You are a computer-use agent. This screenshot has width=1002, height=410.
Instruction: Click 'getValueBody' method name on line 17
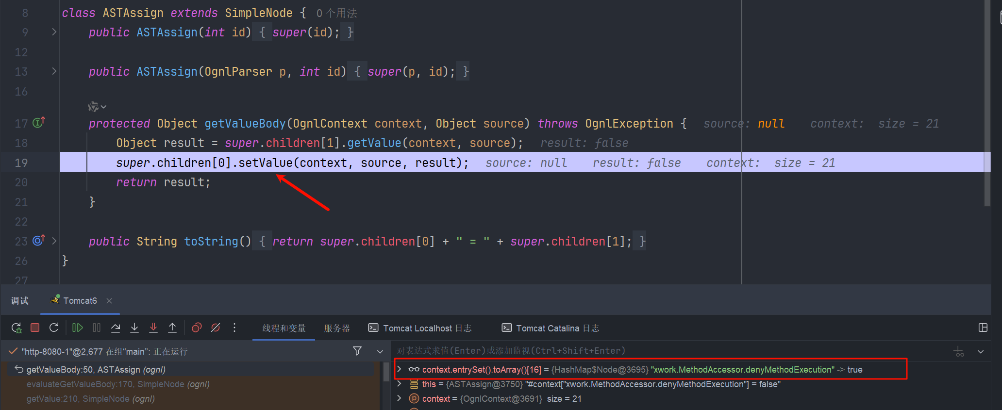pyautogui.click(x=245, y=124)
